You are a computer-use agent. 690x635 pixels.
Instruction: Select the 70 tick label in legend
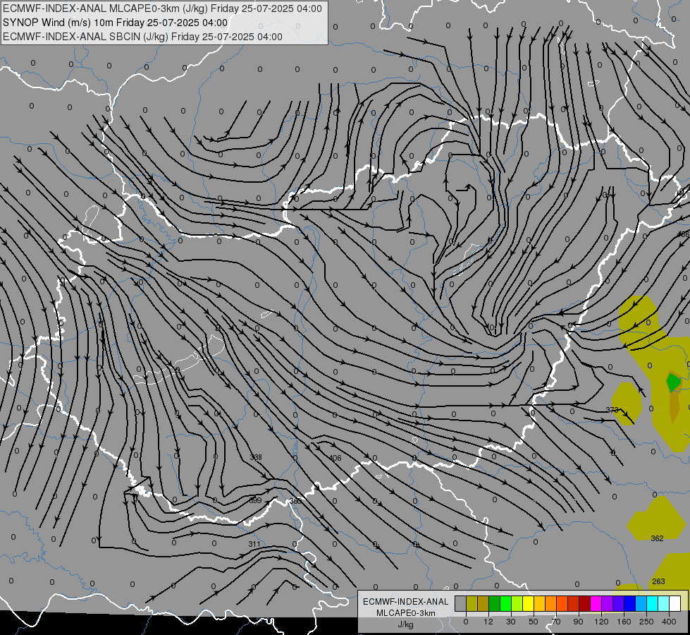(556, 622)
